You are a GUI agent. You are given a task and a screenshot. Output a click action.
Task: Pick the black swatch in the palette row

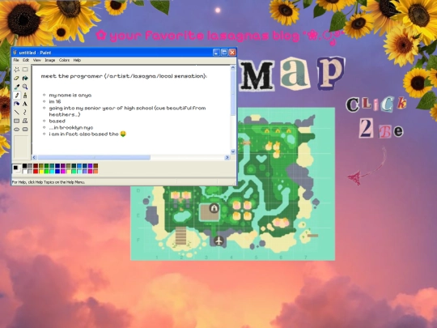click(24, 166)
